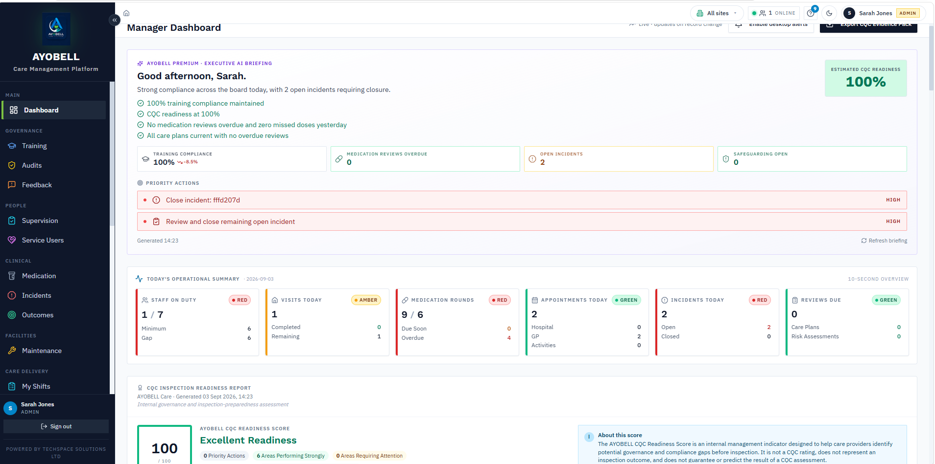935x464 pixels.
Task: Click the Service Users heart icon
Action: (12, 240)
